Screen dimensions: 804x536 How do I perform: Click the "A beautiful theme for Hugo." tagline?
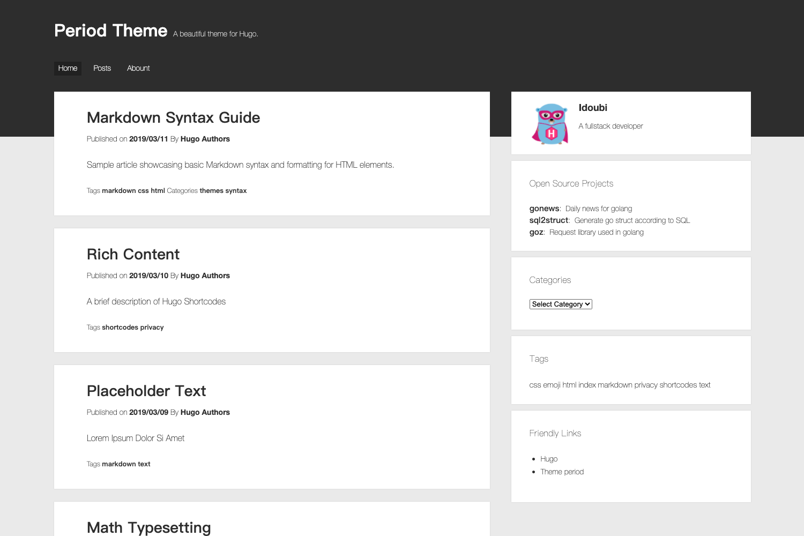215,34
